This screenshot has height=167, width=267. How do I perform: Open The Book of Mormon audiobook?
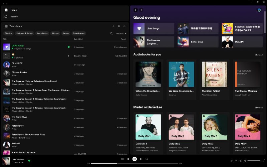(248, 79)
